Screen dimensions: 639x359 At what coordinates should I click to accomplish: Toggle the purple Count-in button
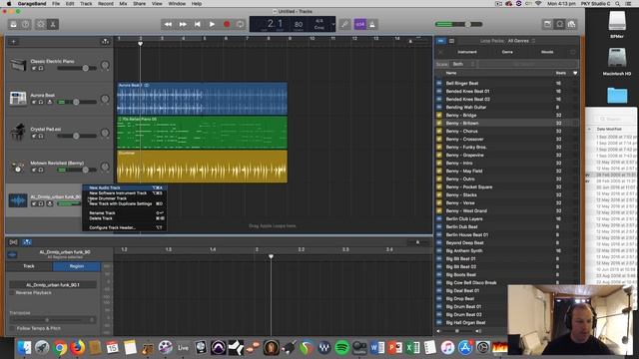pyautogui.click(x=360, y=24)
